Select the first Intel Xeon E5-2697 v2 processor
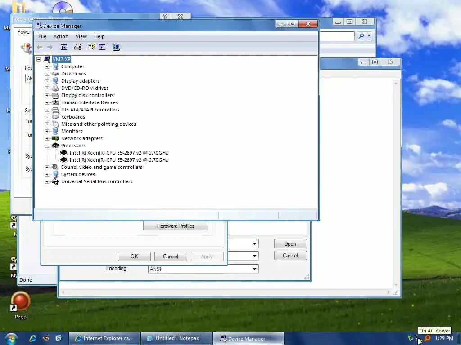Image resolution: width=461 pixels, height=345 pixels. [118, 153]
